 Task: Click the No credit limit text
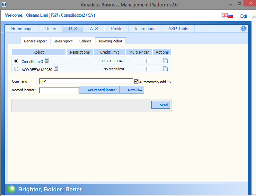(x=114, y=69)
